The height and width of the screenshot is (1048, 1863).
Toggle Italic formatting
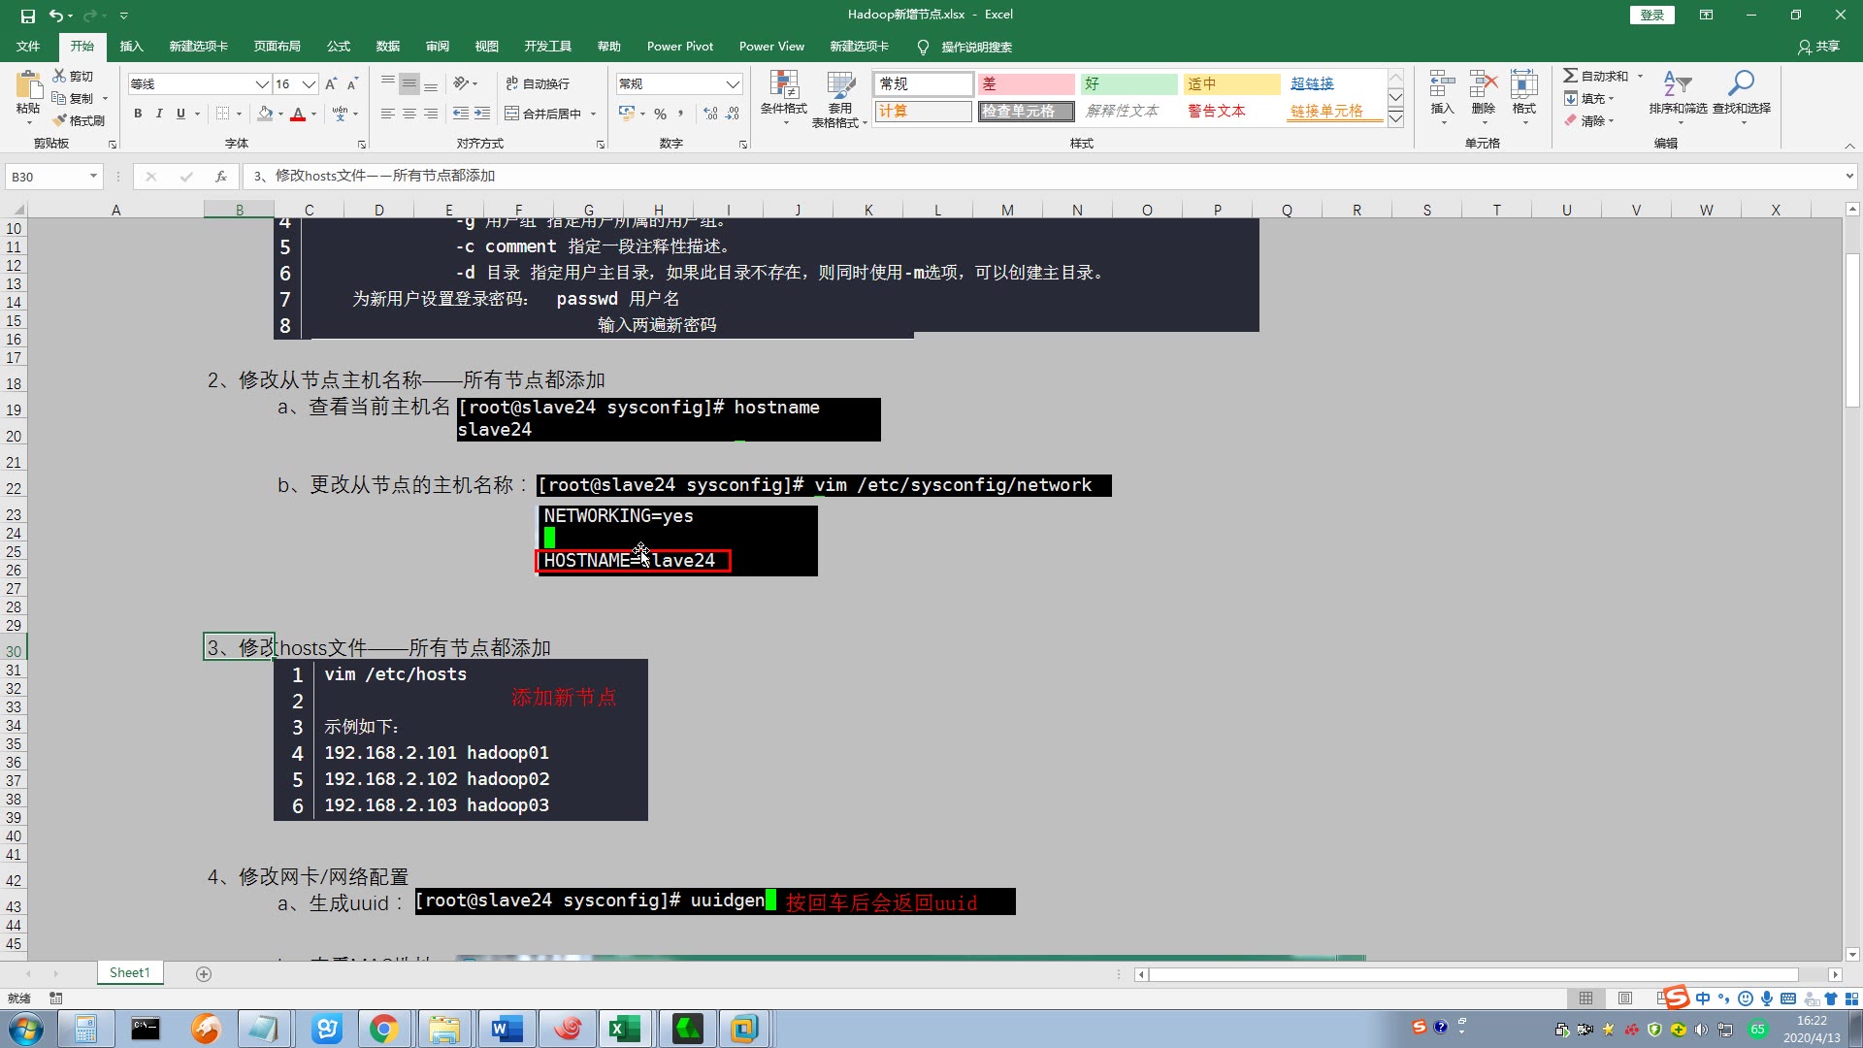pos(159,114)
